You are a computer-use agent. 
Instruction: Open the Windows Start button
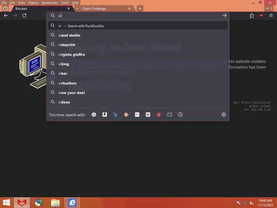pyautogui.click(x=6, y=203)
